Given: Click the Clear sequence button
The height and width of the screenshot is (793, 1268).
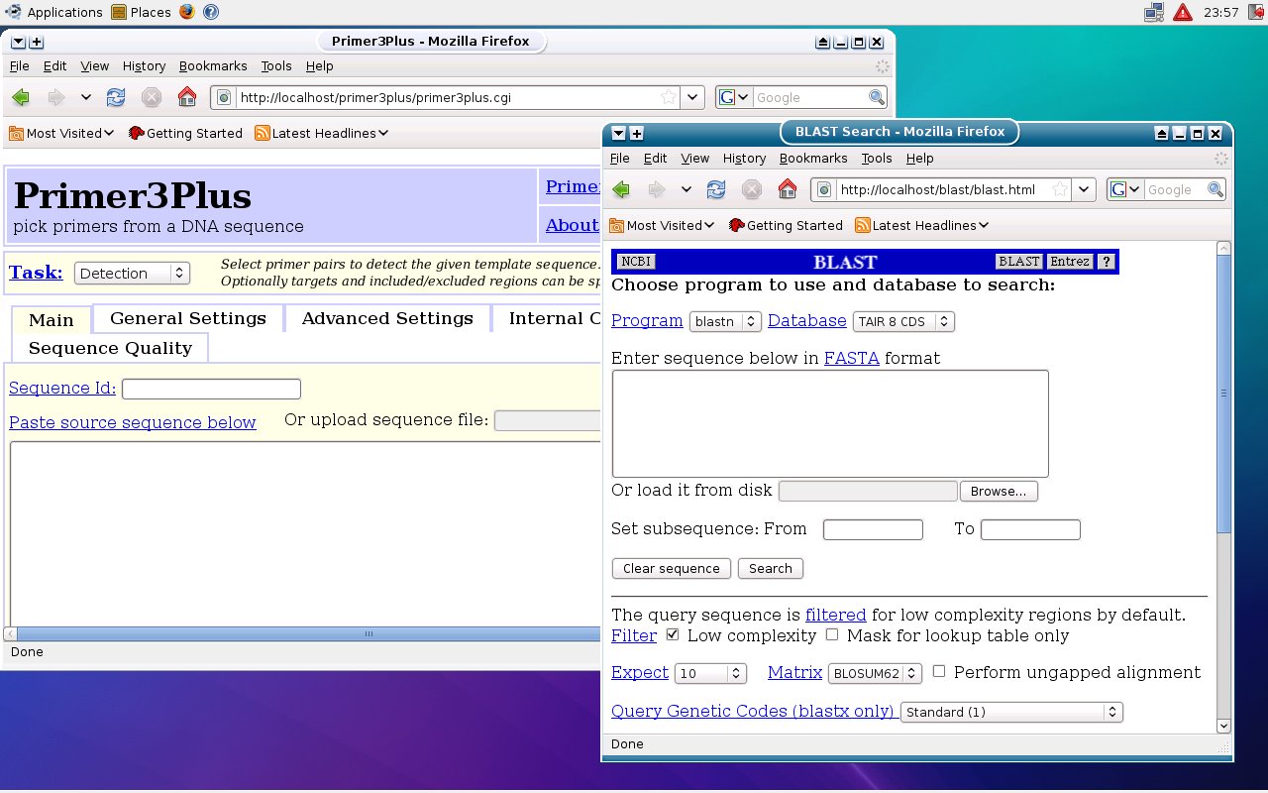Looking at the screenshot, I should click(672, 568).
